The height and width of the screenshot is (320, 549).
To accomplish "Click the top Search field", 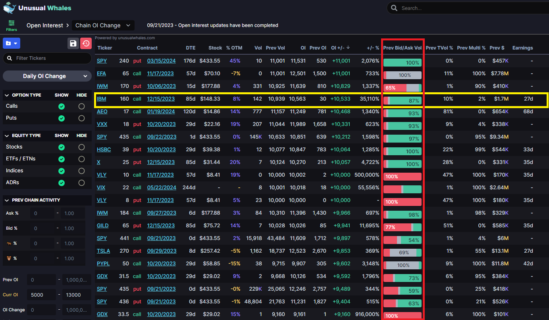I will 468,8.
